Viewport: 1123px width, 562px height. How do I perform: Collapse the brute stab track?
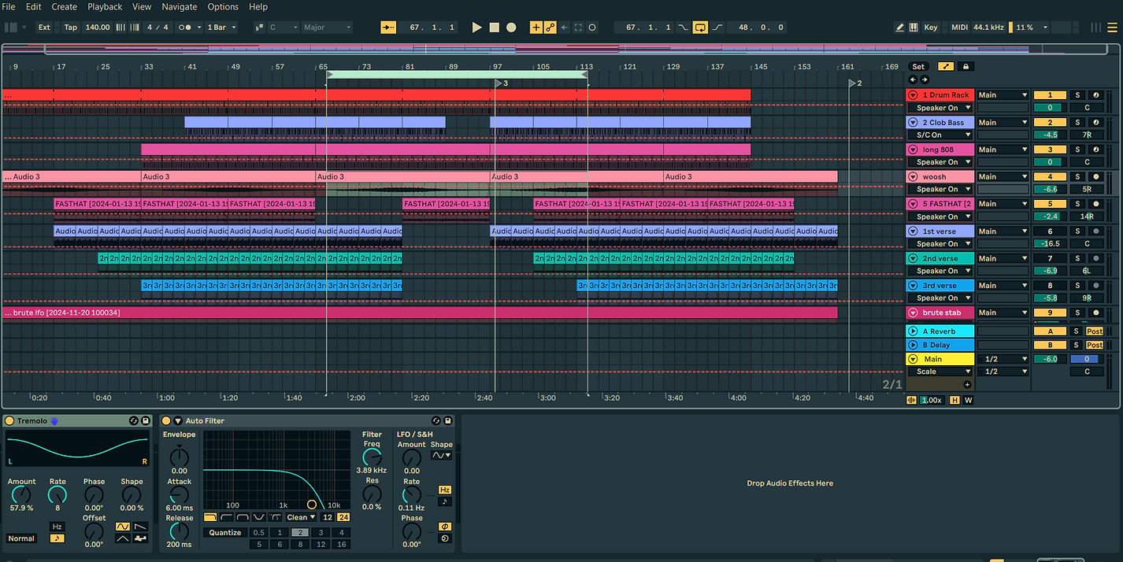tap(914, 313)
